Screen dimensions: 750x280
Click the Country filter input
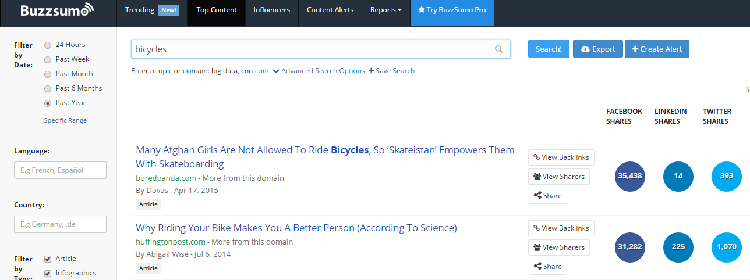tap(60, 224)
